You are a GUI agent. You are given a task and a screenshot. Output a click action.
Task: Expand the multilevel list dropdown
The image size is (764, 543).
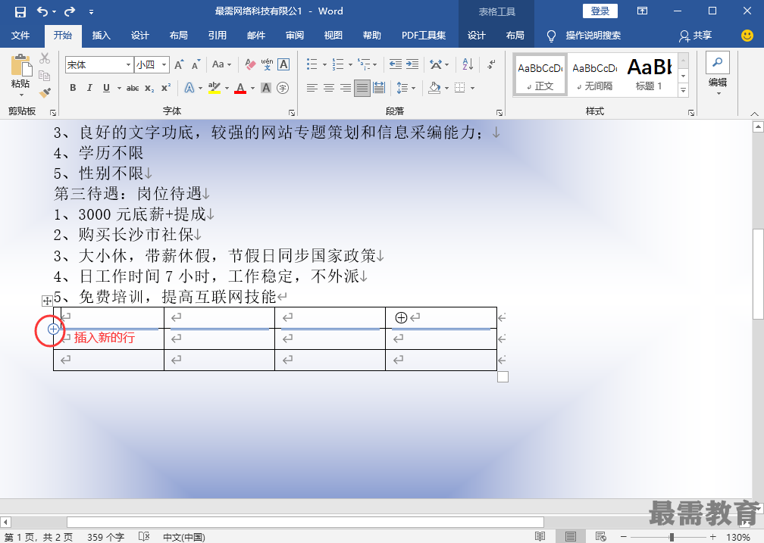click(374, 64)
